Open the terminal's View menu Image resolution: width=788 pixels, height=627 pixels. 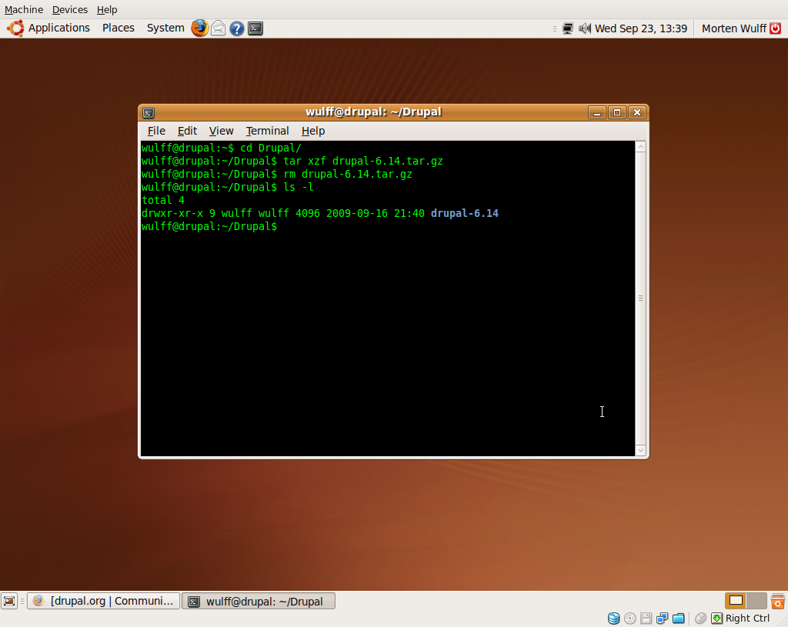tap(221, 131)
